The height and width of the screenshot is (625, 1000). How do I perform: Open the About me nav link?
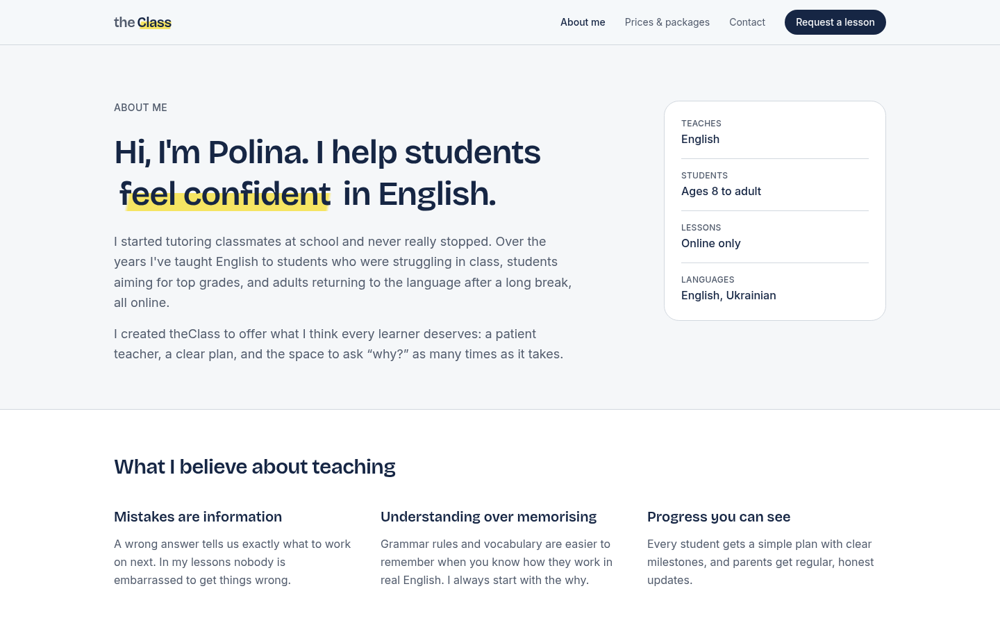pos(583,22)
